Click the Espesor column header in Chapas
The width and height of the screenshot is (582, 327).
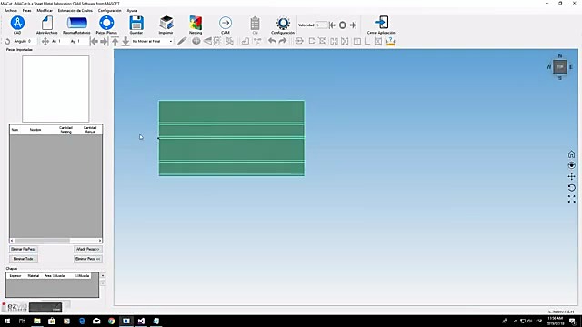[15, 276]
